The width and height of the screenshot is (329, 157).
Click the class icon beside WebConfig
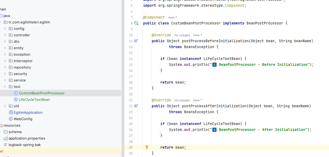11,119
